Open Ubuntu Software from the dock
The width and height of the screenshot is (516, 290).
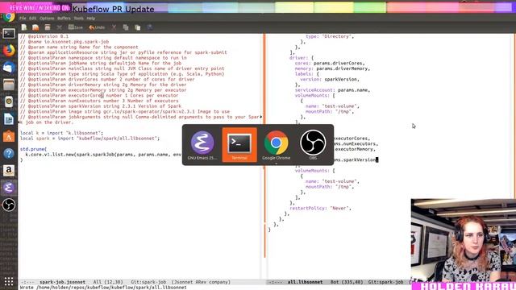pyautogui.click(x=9, y=136)
